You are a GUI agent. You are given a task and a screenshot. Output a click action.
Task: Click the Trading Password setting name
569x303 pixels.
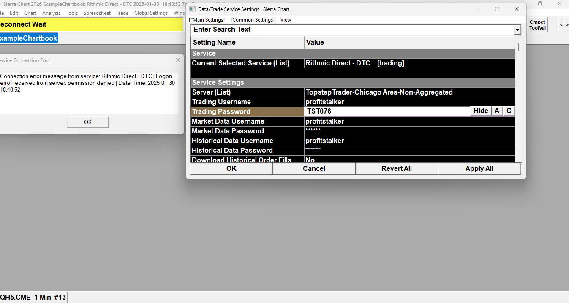247,111
